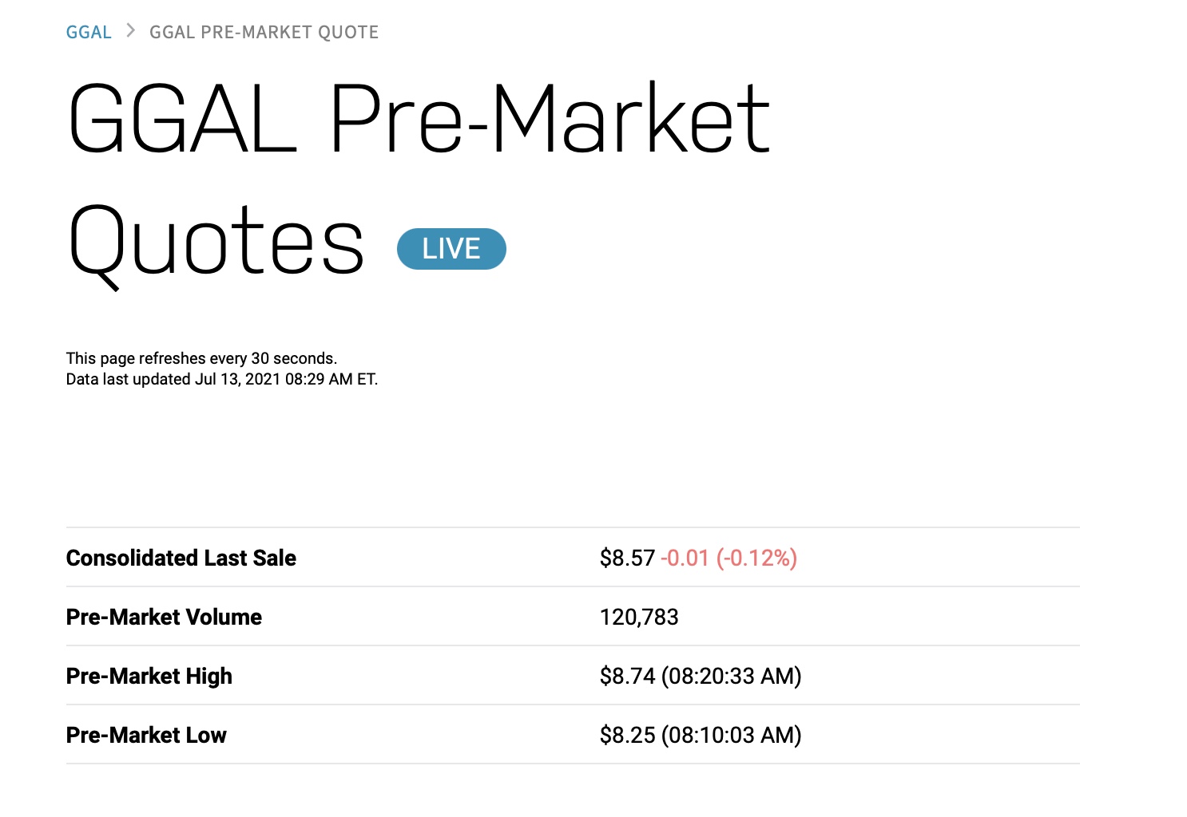Click the $8.74 pre-market high value
This screenshot has width=1187, height=817.
(x=628, y=676)
